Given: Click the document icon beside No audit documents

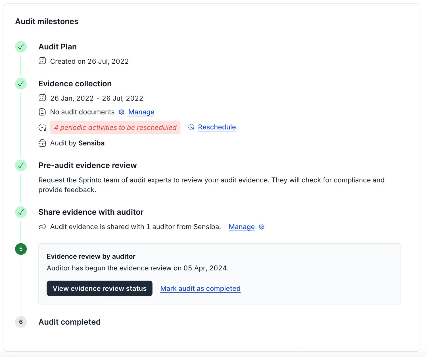Looking at the screenshot, I should [42, 112].
